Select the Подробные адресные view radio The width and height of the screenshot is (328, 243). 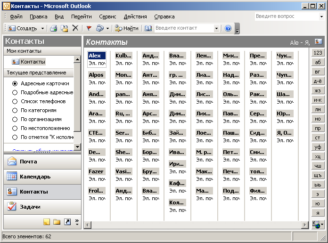(15, 92)
